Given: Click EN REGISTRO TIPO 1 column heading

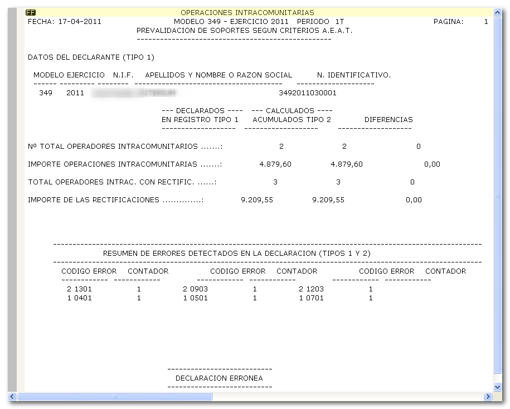Looking at the screenshot, I should click(200, 120).
